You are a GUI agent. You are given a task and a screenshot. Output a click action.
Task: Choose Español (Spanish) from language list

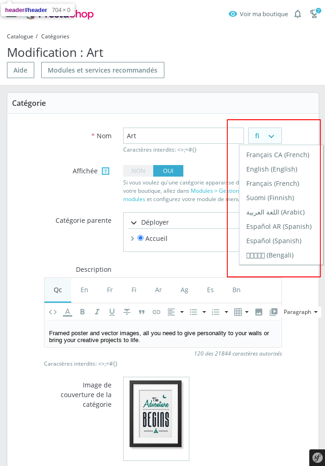274,240
